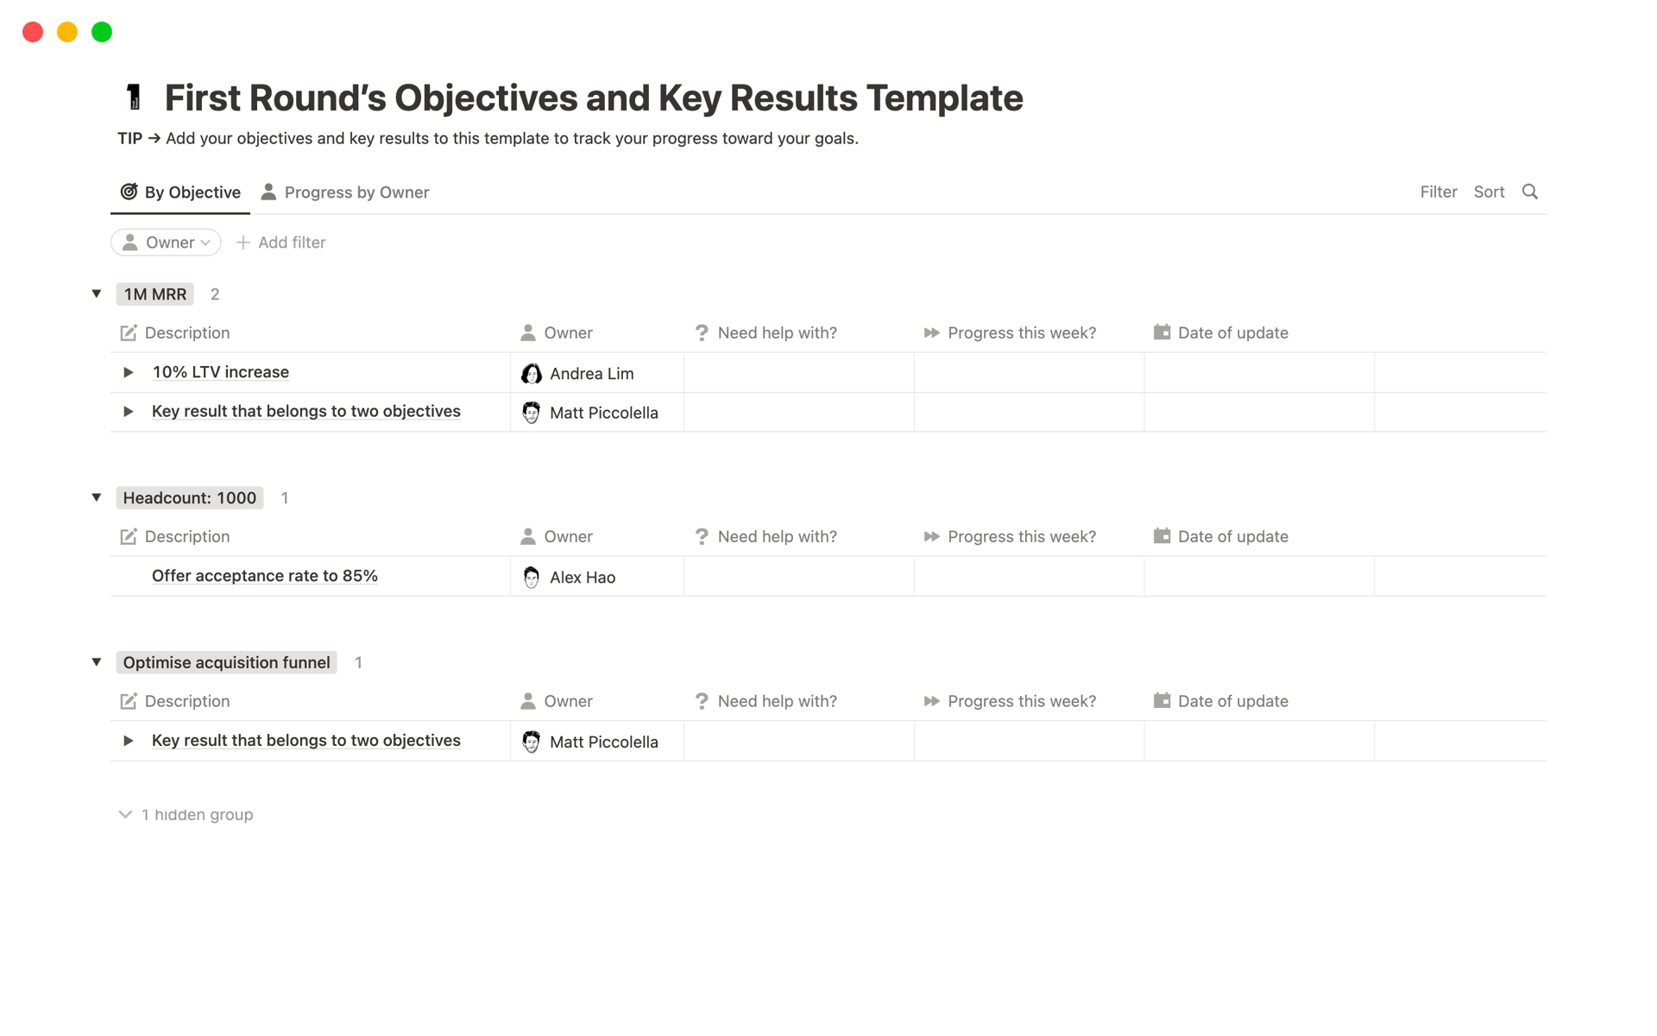Collapse the Optimise acquisition funnel group
This screenshot has width=1657, height=1036.
click(96, 661)
